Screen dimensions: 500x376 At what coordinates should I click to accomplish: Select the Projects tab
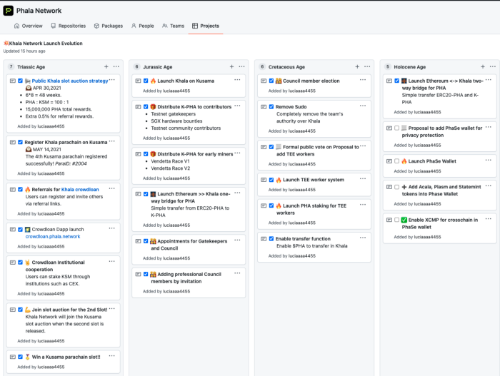click(x=206, y=26)
